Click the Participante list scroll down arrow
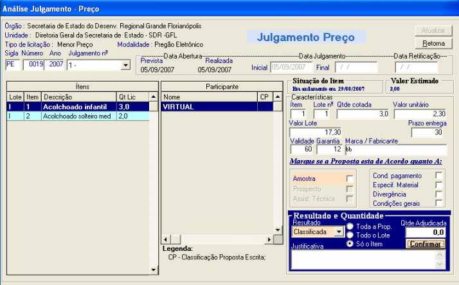Viewport: 459px width, 285px height. pos(278,230)
